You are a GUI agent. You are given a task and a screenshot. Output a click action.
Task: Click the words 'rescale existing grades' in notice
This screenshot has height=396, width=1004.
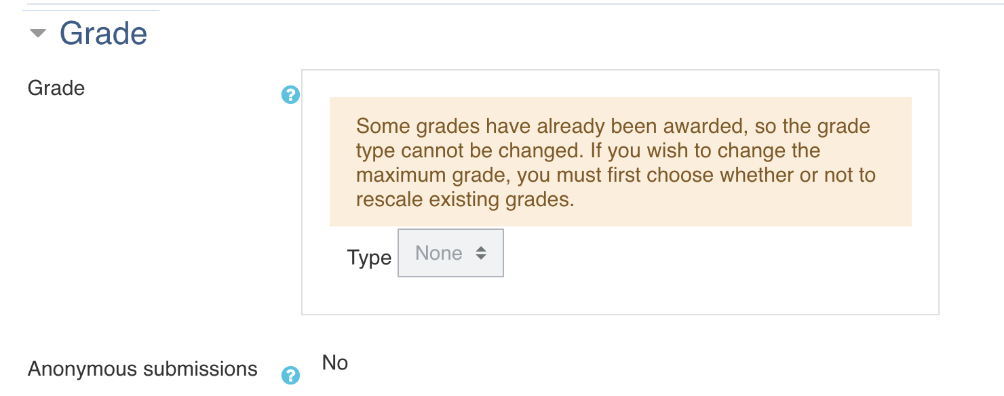[x=463, y=200]
